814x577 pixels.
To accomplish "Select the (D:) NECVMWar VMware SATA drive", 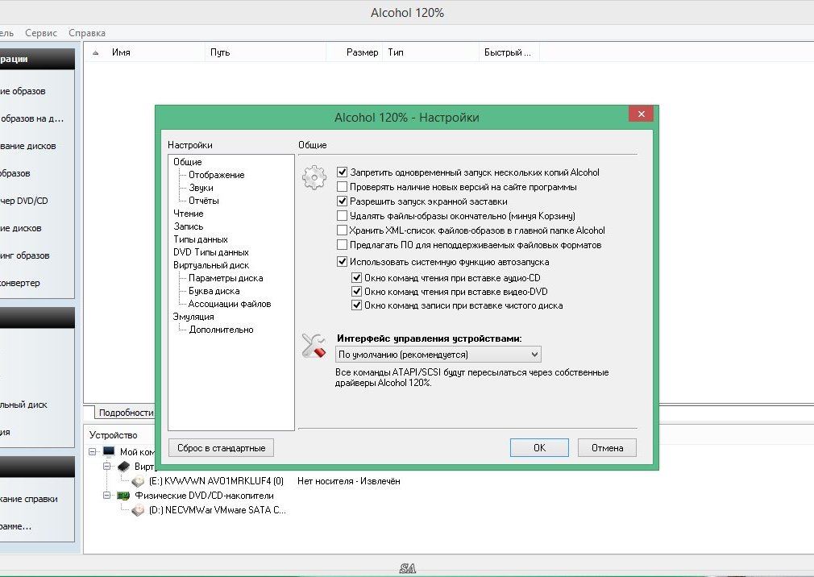I will (218, 511).
